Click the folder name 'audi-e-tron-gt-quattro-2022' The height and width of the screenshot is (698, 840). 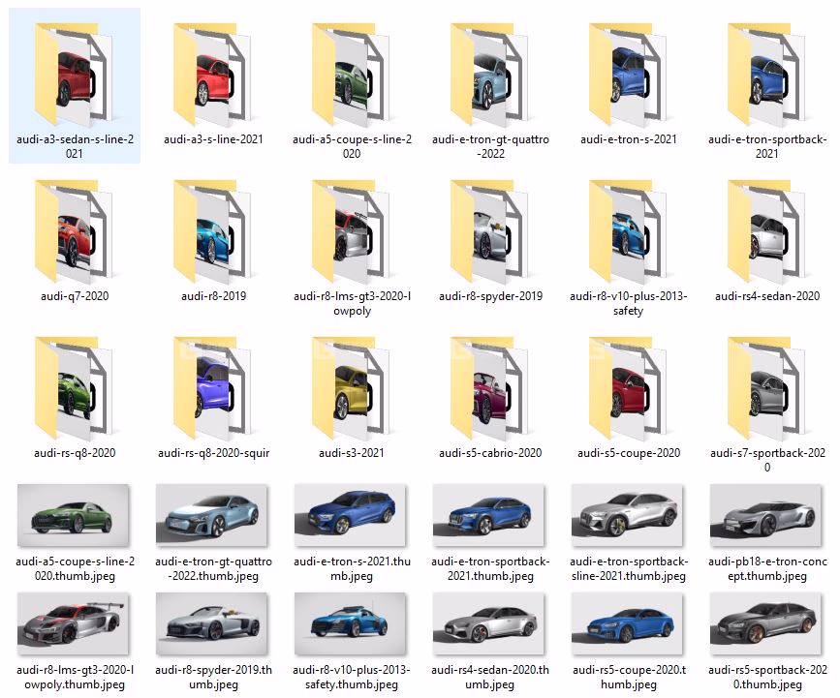pos(490,146)
